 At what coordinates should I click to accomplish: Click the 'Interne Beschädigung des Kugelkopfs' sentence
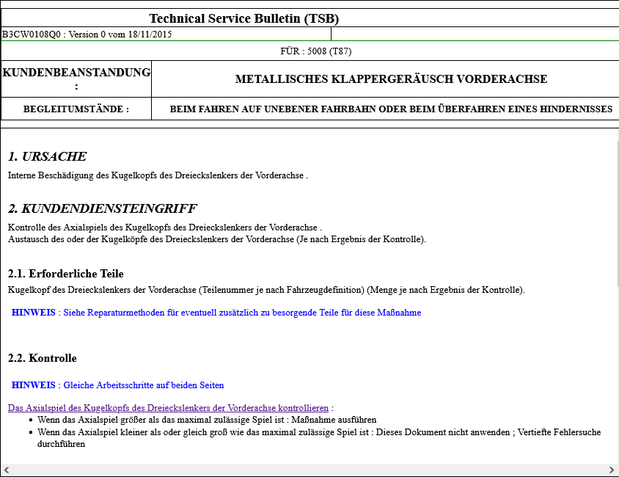(158, 175)
